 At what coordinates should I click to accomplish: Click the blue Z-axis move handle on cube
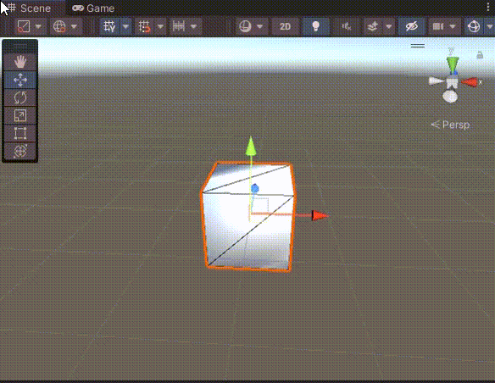(255, 189)
